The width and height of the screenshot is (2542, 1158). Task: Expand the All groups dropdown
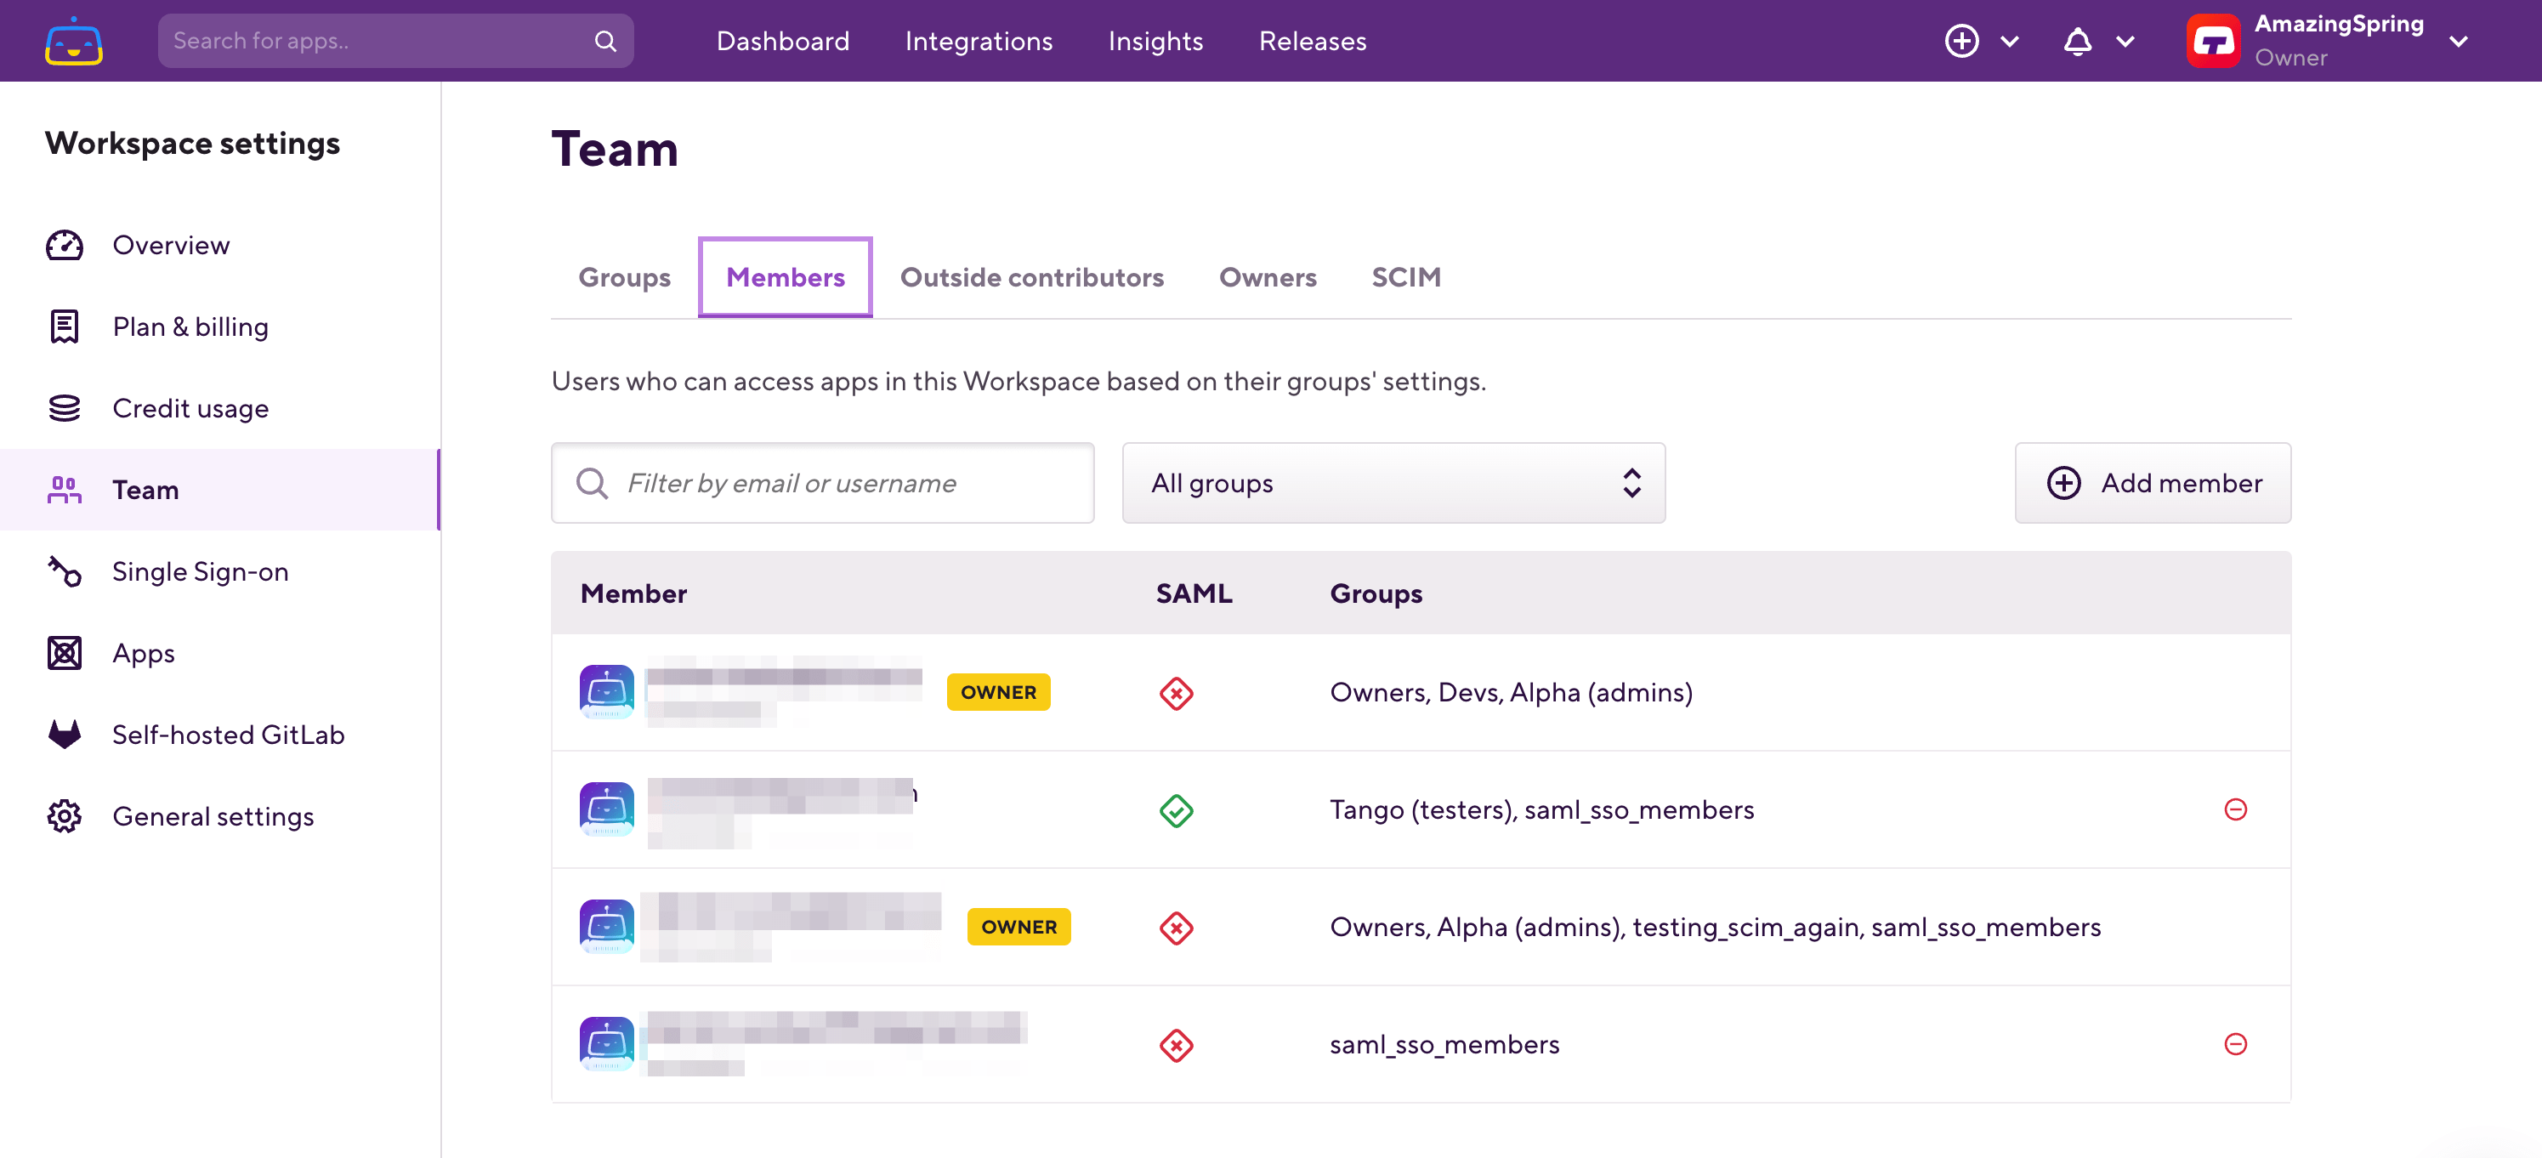1393,483
